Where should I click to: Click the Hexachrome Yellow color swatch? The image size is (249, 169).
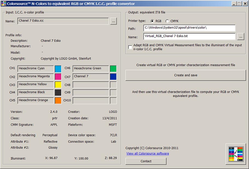(58, 85)
